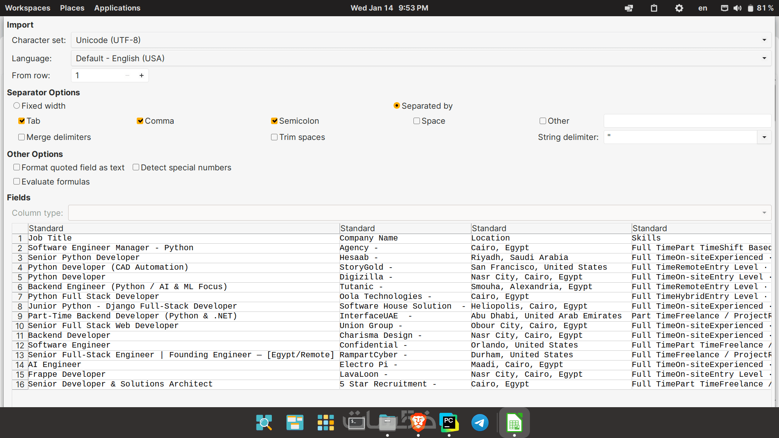Open the Places menu in top panel
This screenshot has width=779, height=438.
coord(72,8)
